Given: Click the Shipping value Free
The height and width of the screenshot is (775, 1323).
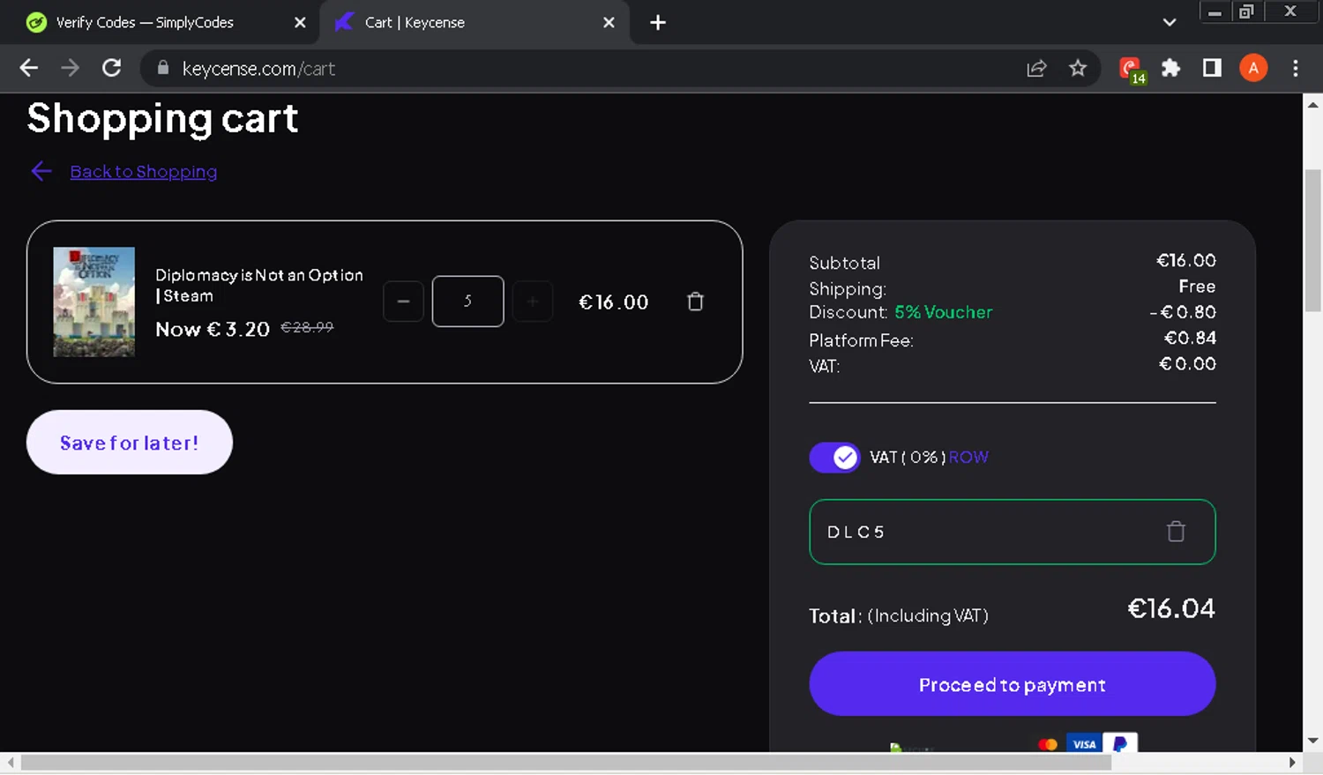Looking at the screenshot, I should [x=1197, y=287].
